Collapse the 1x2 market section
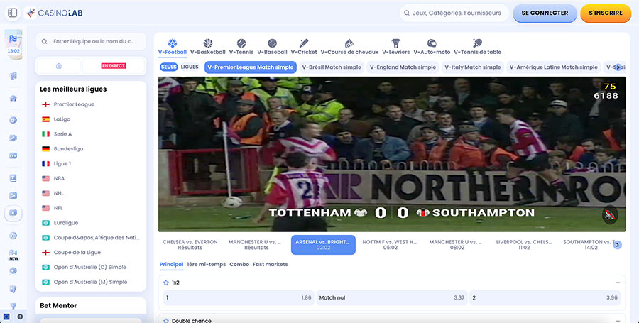Viewport: 639px width, 323px height. click(x=618, y=283)
